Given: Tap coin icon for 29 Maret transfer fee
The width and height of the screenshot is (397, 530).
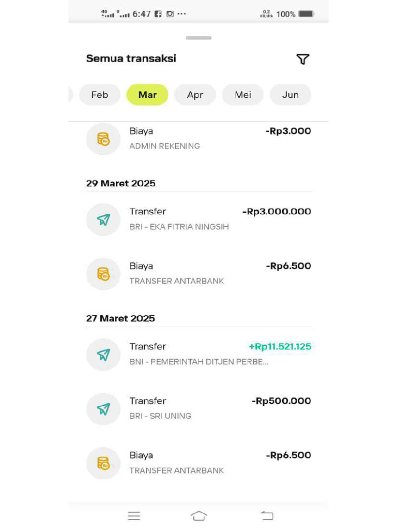Looking at the screenshot, I should [x=103, y=274].
